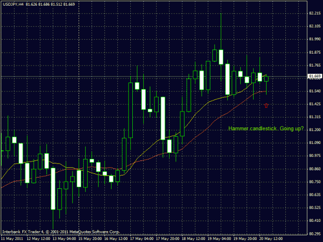Click the 19 May 04:00 time axis label
This screenshot has height=242, width=323.
point(219,239)
